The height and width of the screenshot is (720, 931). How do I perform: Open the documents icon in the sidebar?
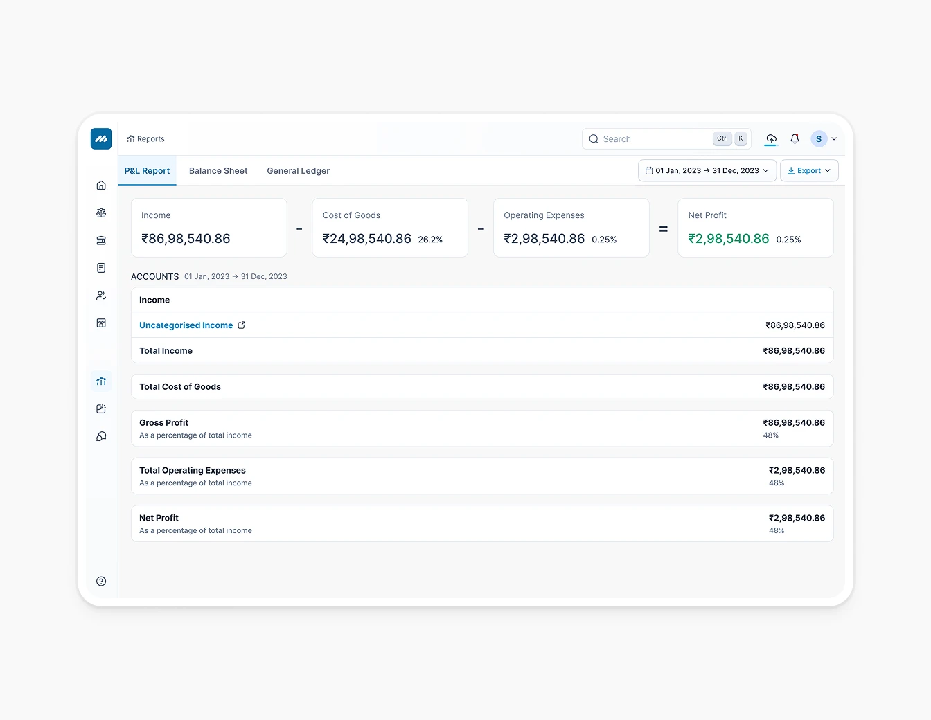pos(101,268)
